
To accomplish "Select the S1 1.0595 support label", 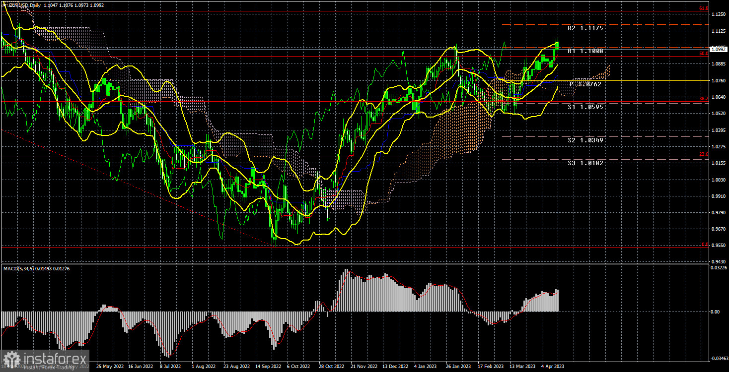I will (585, 107).
